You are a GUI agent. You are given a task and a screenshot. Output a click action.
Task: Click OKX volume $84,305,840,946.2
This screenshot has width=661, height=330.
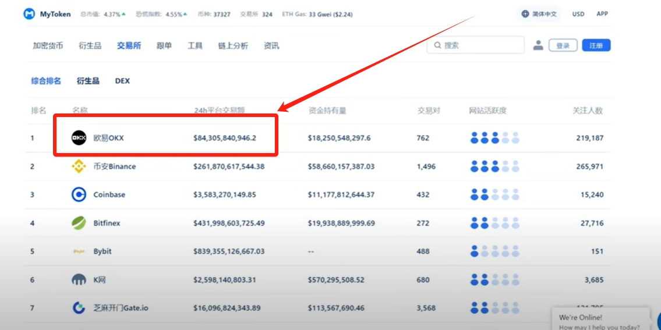coord(225,138)
